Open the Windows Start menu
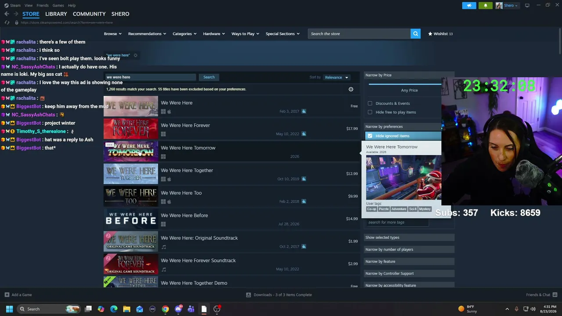The height and width of the screenshot is (316, 562). 9,309
